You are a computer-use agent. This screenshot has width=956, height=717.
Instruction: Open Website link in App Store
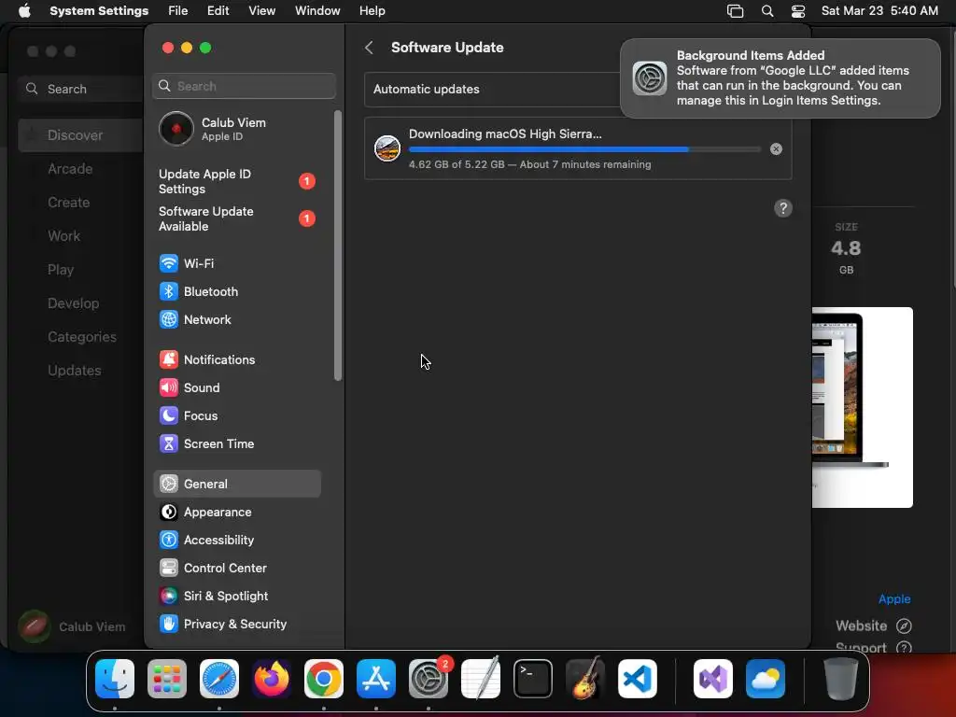(x=874, y=626)
